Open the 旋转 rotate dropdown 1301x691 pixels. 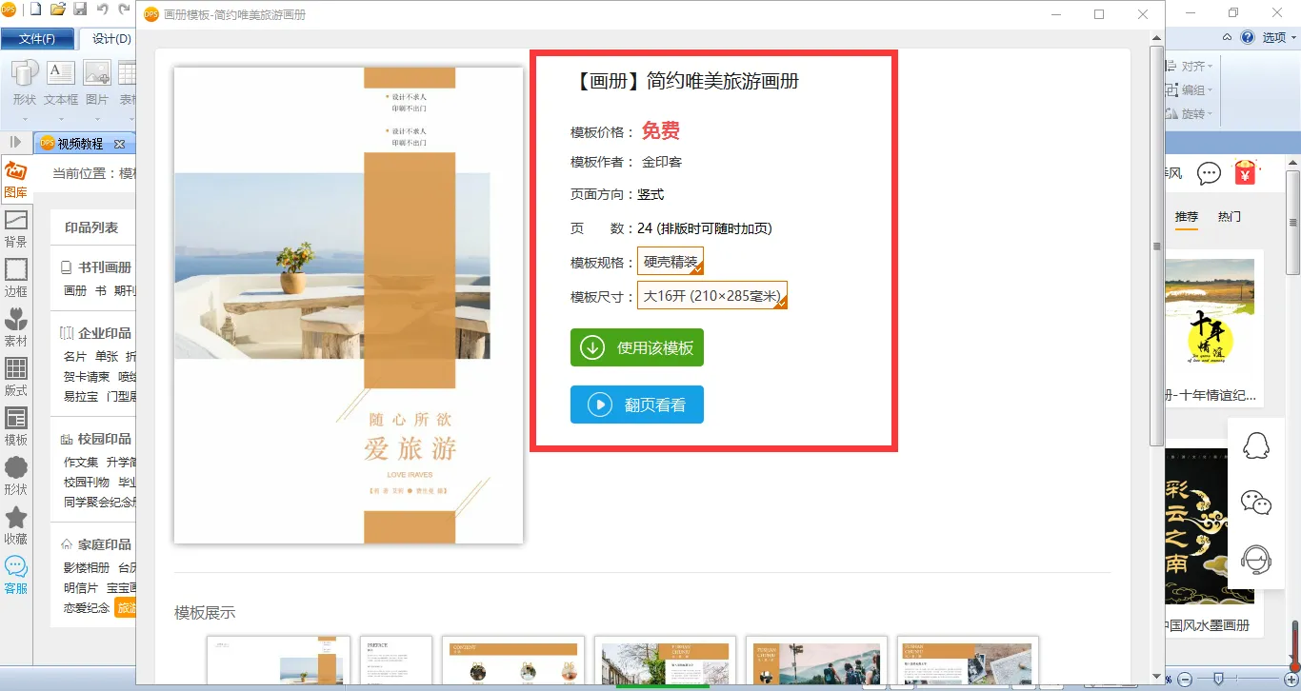1191,114
